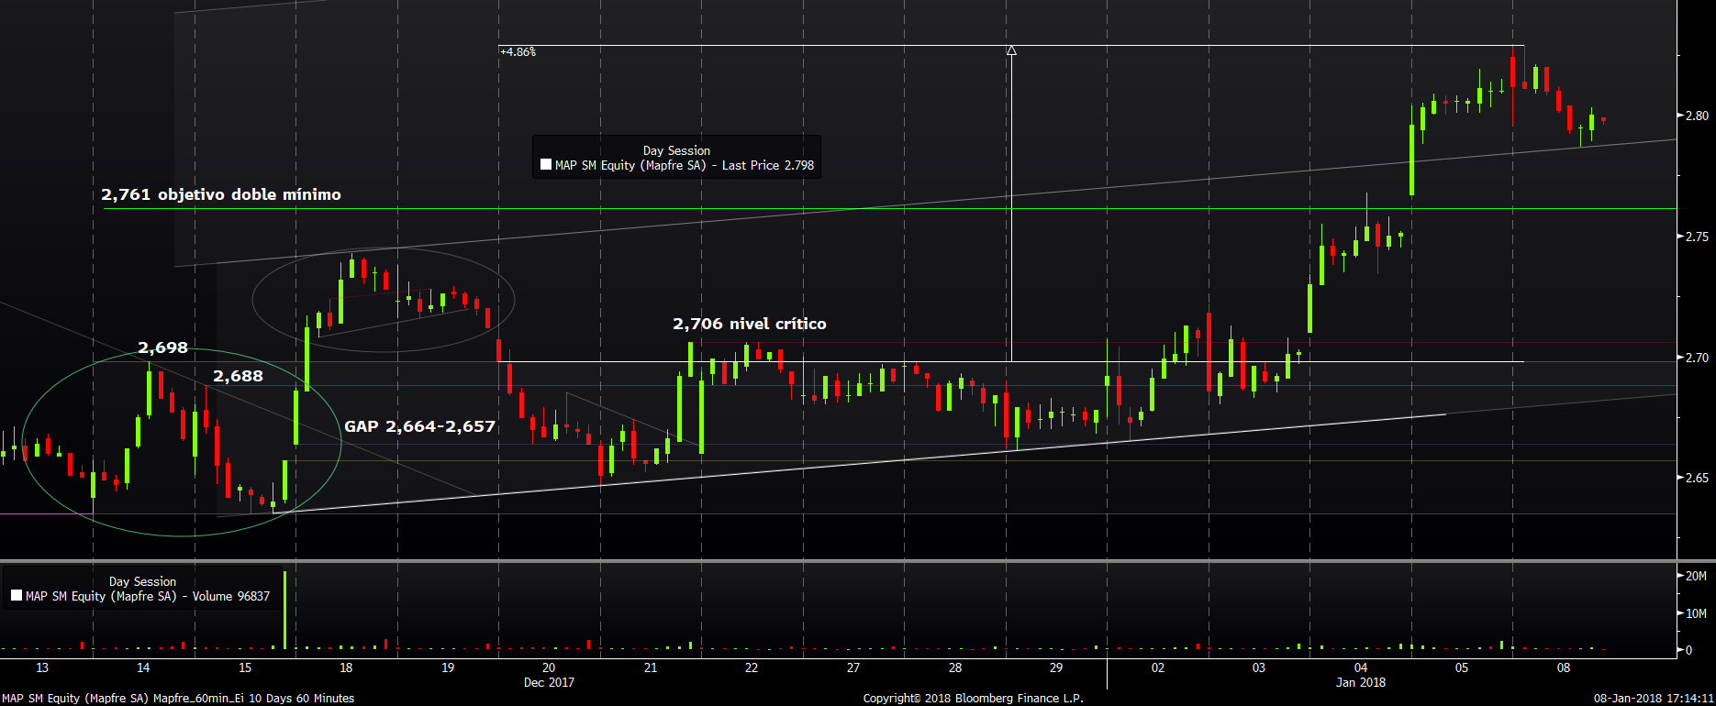Viewport: 1716px width, 706px height.
Task: Click the date label 13
Action: [42, 667]
